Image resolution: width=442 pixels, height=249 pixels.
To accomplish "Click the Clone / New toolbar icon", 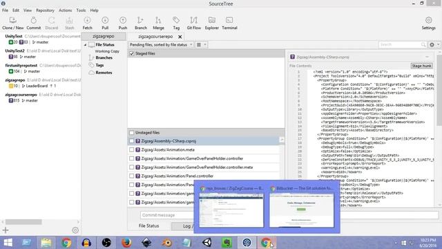I will click(12, 23).
